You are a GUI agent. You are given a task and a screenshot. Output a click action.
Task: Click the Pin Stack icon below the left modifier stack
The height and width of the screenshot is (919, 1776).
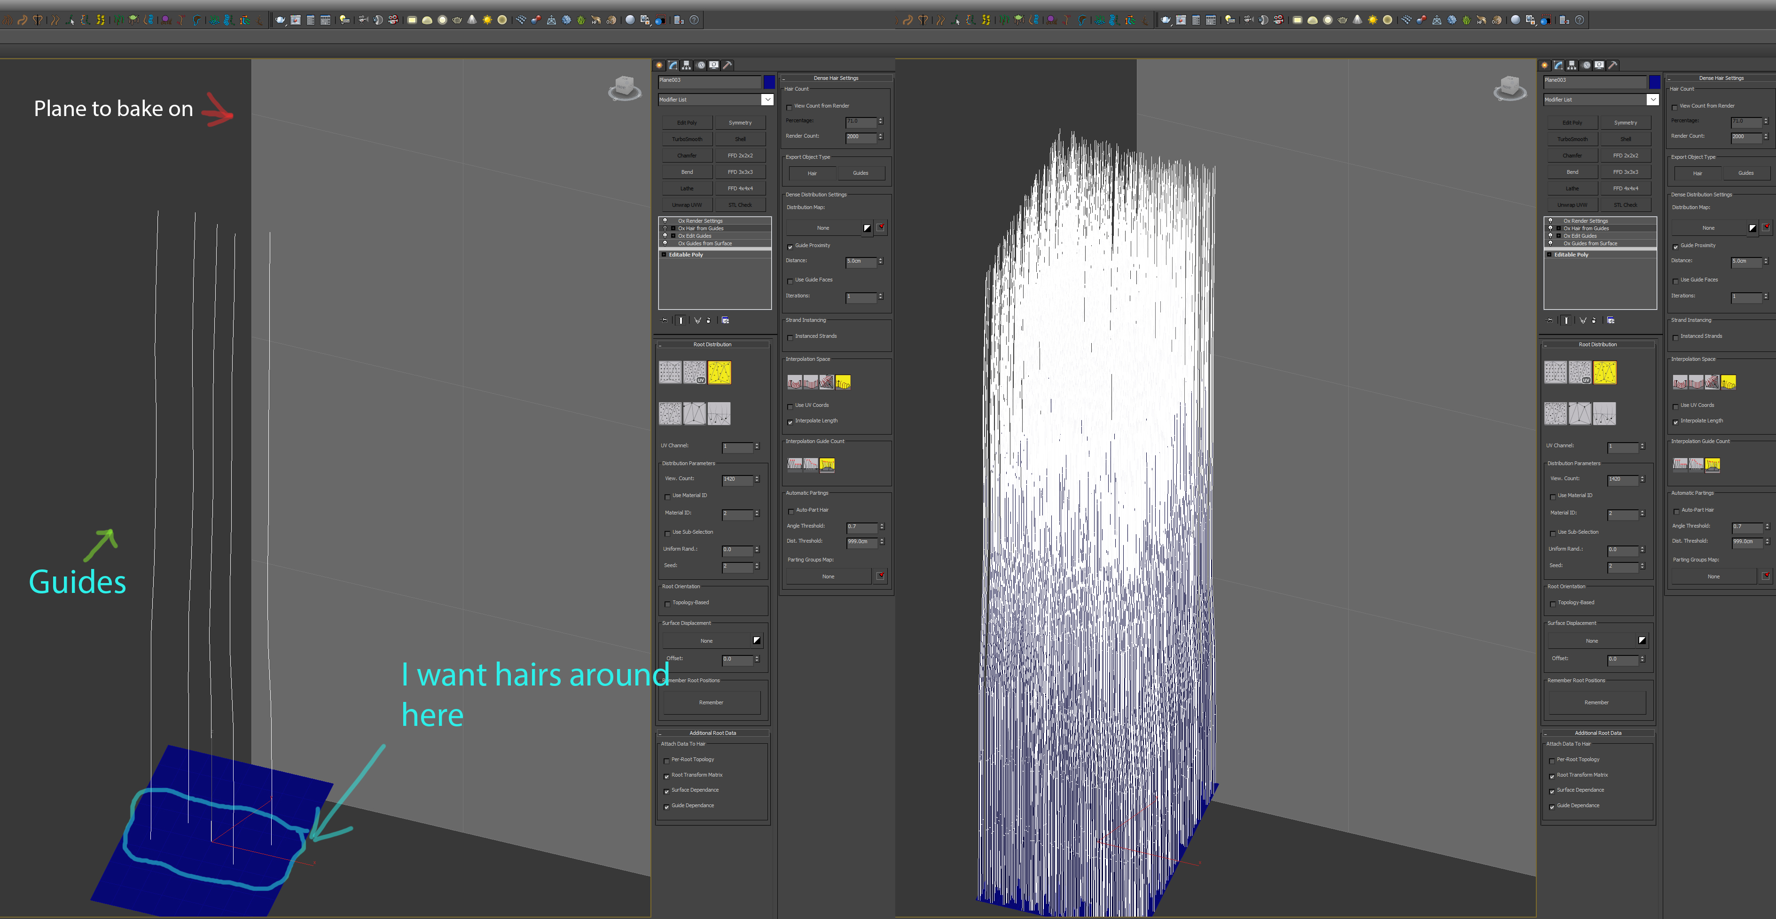(x=665, y=320)
